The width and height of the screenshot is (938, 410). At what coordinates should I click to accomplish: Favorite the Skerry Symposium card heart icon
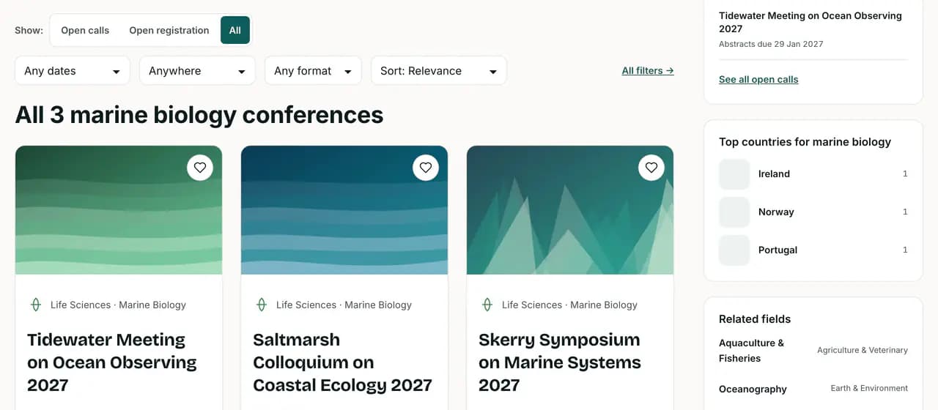coord(651,168)
